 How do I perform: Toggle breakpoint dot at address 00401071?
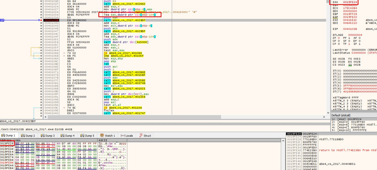coord(41,72)
